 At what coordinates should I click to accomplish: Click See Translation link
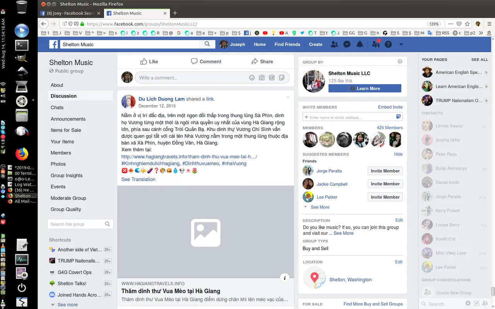[x=138, y=179]
